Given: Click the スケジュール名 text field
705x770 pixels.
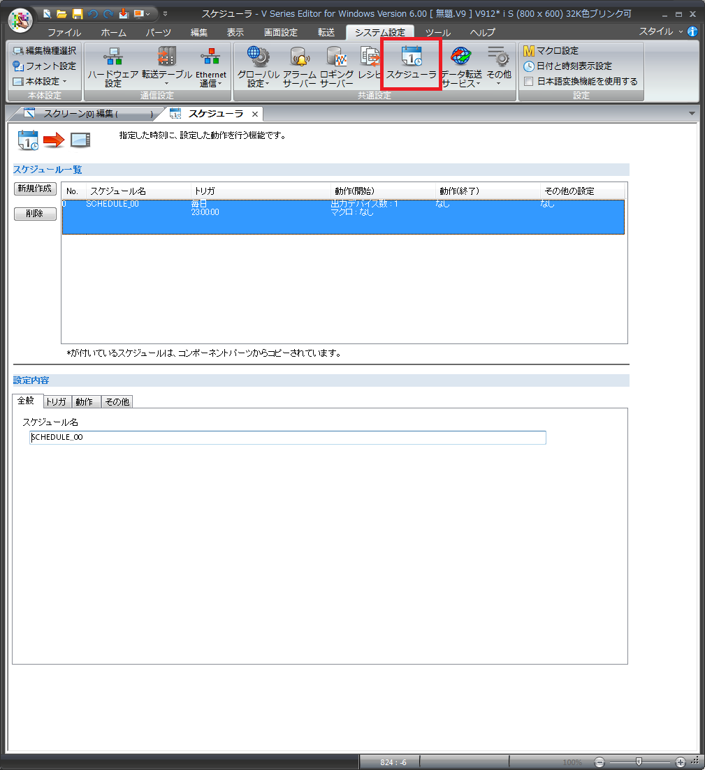Looking at the screenshot, I should point(287,438).
